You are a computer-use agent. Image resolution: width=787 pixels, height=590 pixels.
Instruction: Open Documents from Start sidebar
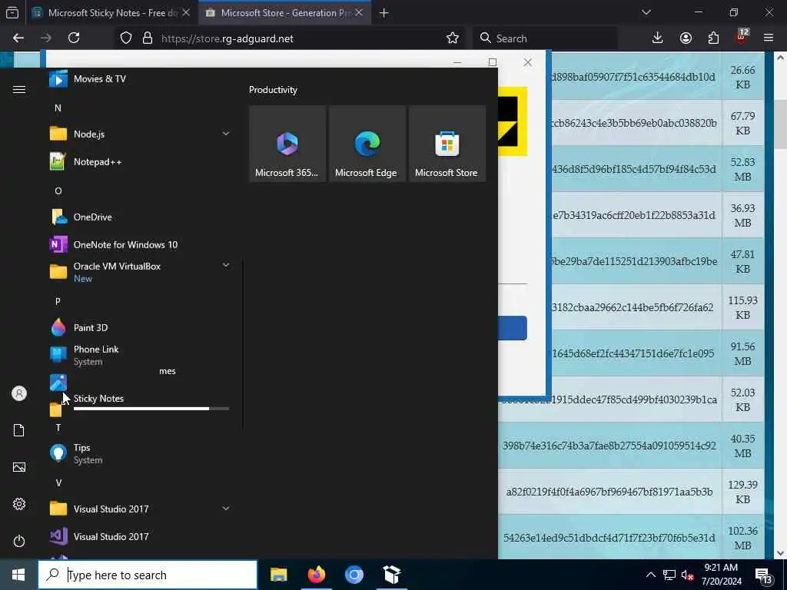[19, 430]
